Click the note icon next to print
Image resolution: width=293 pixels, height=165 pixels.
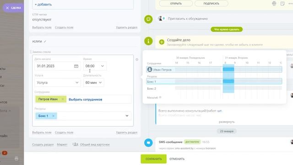point(282,3)
